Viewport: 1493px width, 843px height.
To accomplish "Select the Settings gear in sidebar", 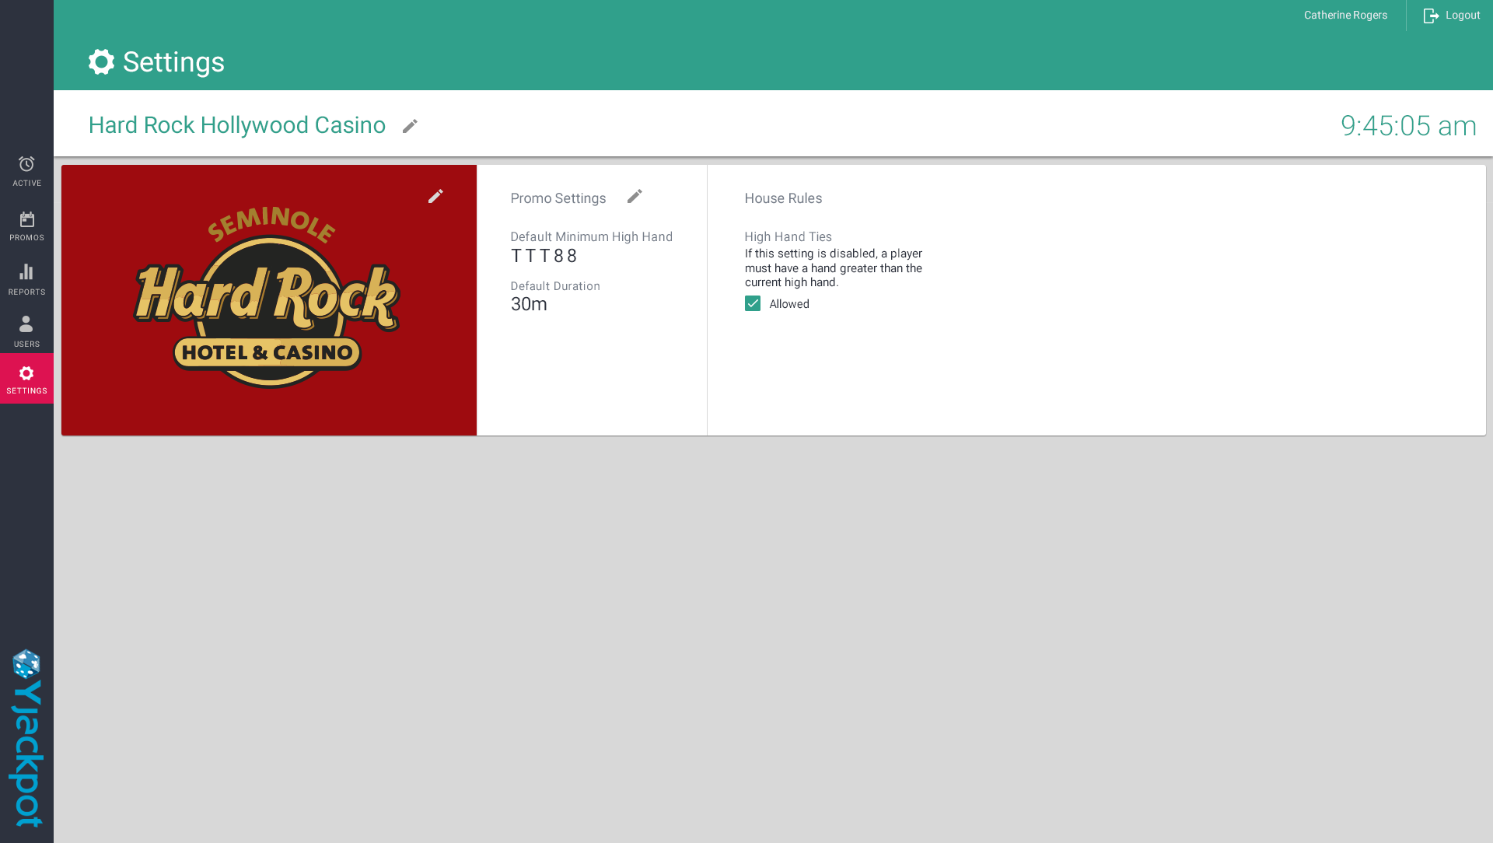I will click(x=26, y=374).
